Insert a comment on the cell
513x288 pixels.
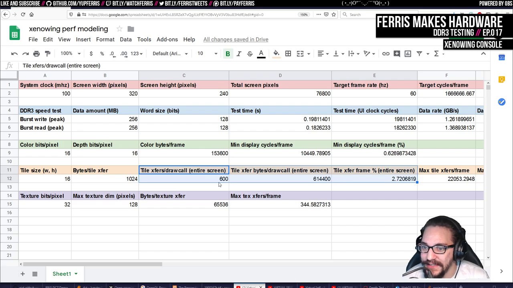[397, 54]
